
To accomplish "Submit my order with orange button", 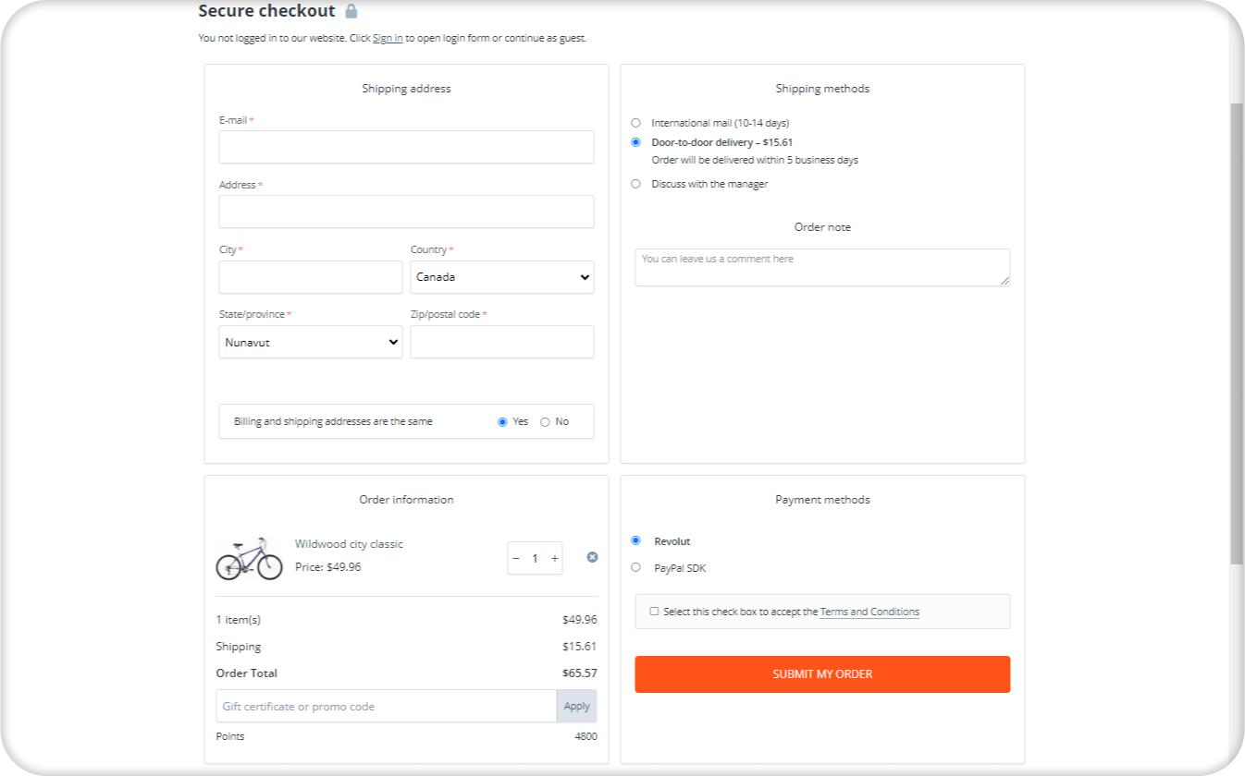I will [x=822, y=674].
